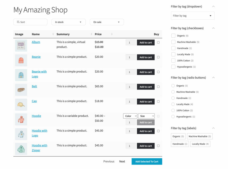The height and width of the screenshot is (169, 228).
Task: Click the quantity input for the Belt
Action: (x=130, y=87)
